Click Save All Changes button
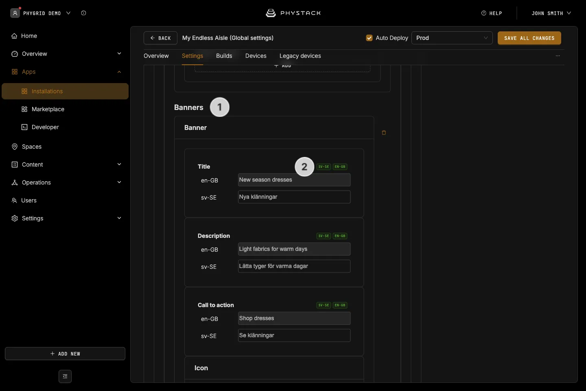 pyautogui.click(x=529, y=38)
